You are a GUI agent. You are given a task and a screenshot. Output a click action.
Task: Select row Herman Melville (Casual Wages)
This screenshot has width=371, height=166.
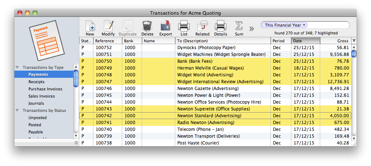[215, 68]
